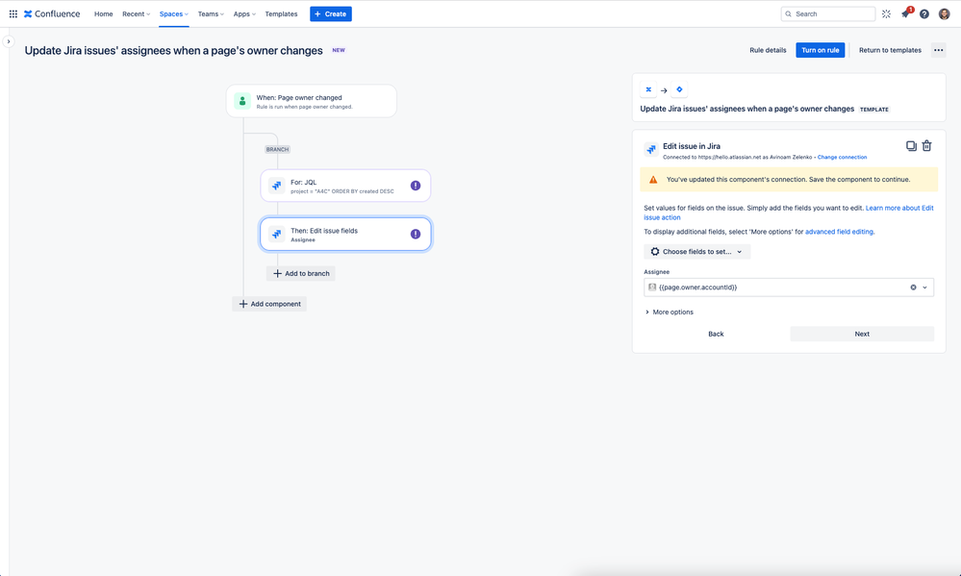Viewport: 961px width, 576px height.
Task: Delete the Edit issue in Jira component
Action: 926,146
